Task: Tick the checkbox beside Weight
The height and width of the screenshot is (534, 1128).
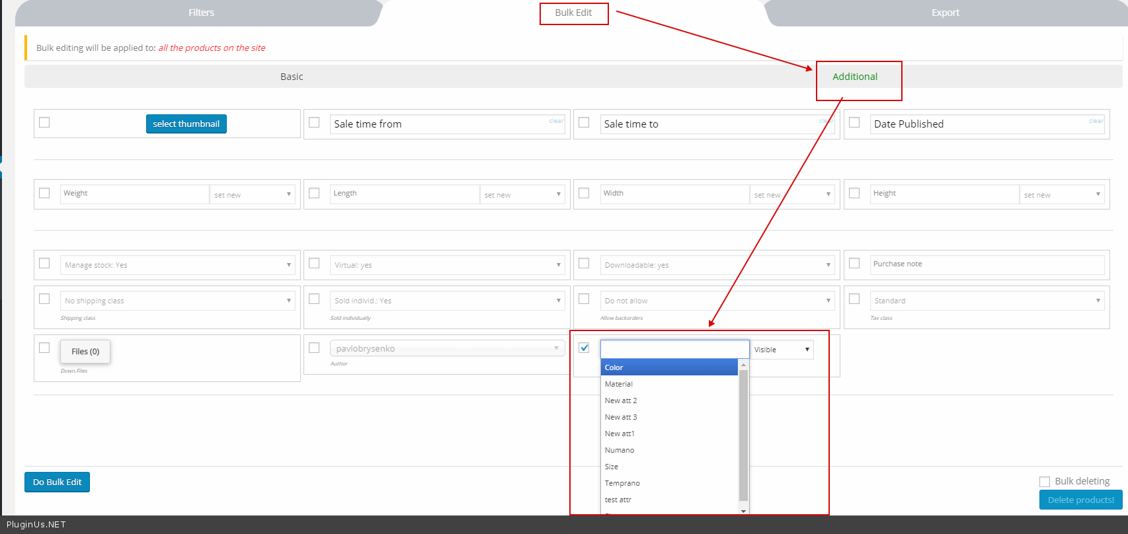Action: (44, 193)
